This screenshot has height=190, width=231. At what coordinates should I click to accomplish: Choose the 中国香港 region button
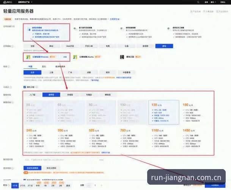click(127, 73)
